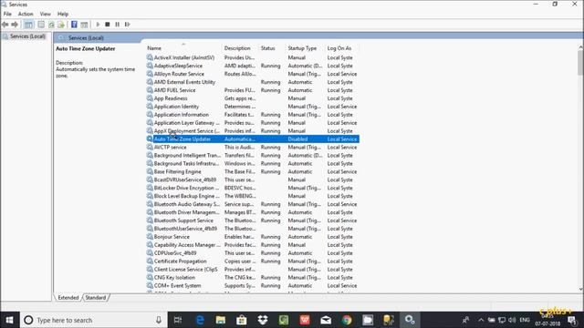
Task: Open the View menu
Action: (45, 14)
